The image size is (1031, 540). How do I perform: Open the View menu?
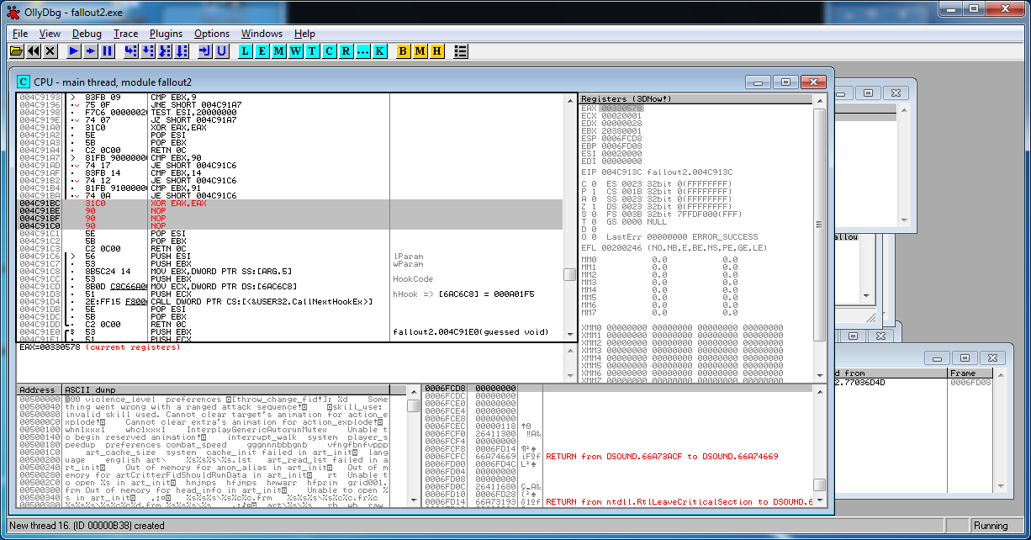[50, 34]
